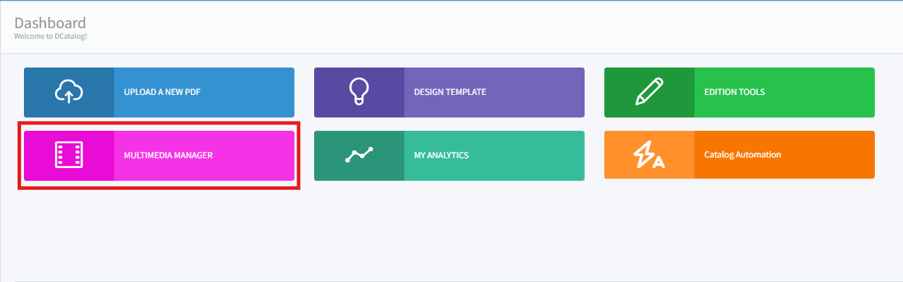
Task: Select the Design Template text label
Action: pos(450,92)
